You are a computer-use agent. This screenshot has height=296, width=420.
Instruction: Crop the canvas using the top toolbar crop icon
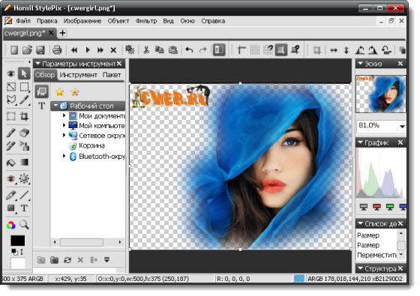317,50
